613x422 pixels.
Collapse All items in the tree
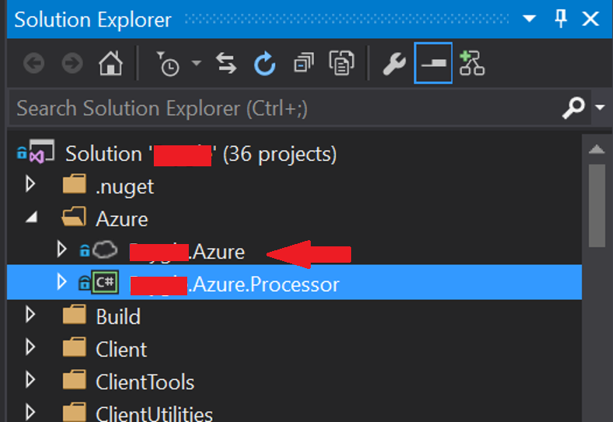tap(303, 64)
